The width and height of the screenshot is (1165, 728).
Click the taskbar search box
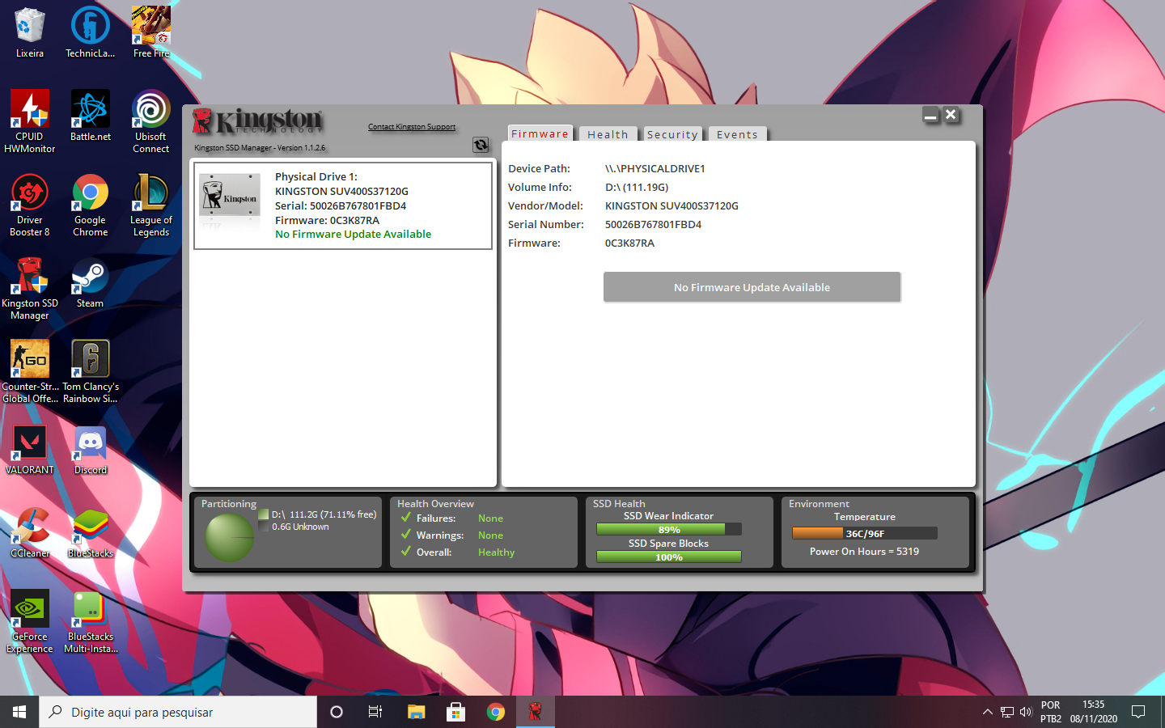point(178,712)
